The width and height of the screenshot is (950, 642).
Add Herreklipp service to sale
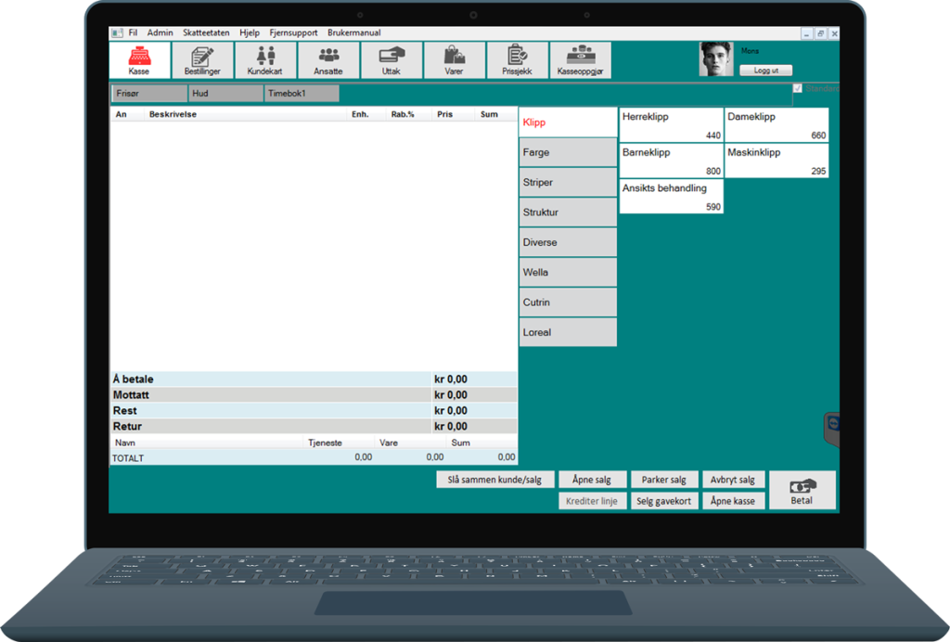click(x=671, y=124)
